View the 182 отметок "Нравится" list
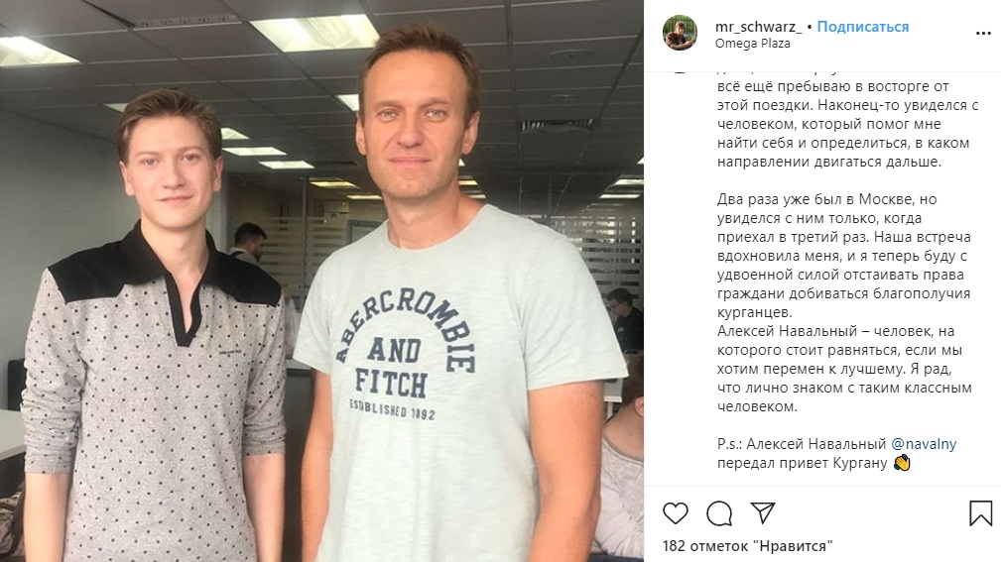This screenshot has height=562, width=1001. pyautogui.click(x=748, y=546)
